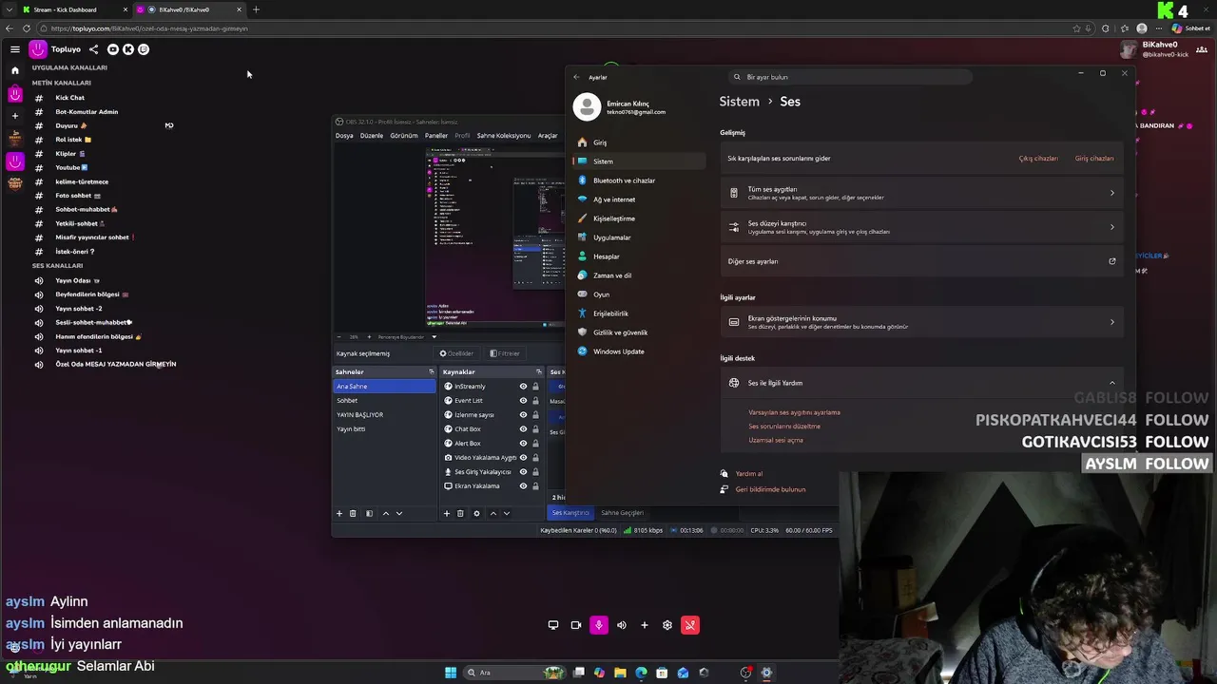Open the Sahneler panel dock menu
Viewport: 1217px width, 684px height.
(x=431, y=372)
